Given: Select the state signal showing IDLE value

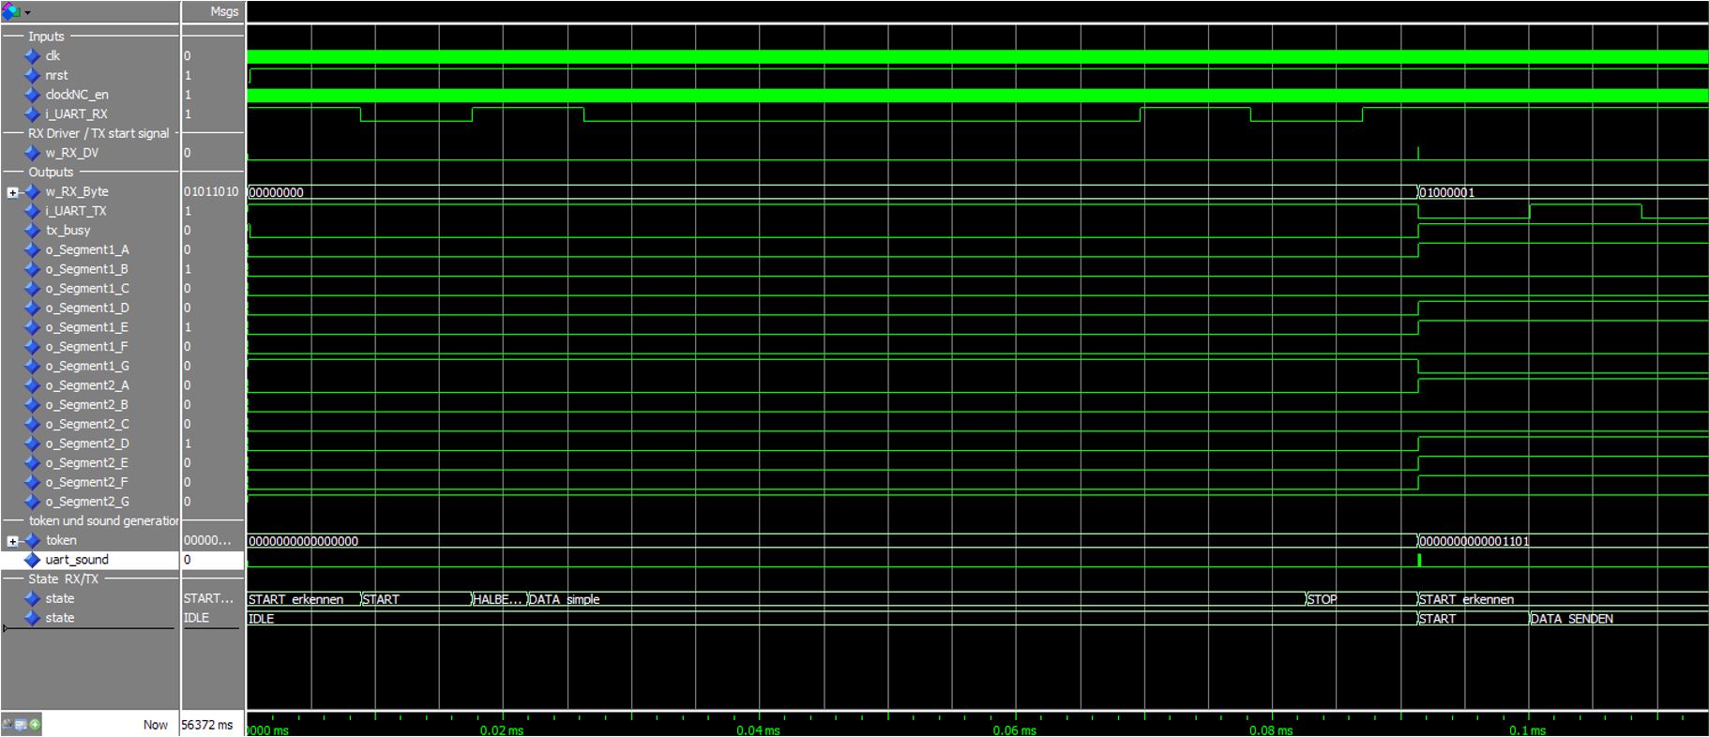Looking at the screenshot, I should [60, 618].
